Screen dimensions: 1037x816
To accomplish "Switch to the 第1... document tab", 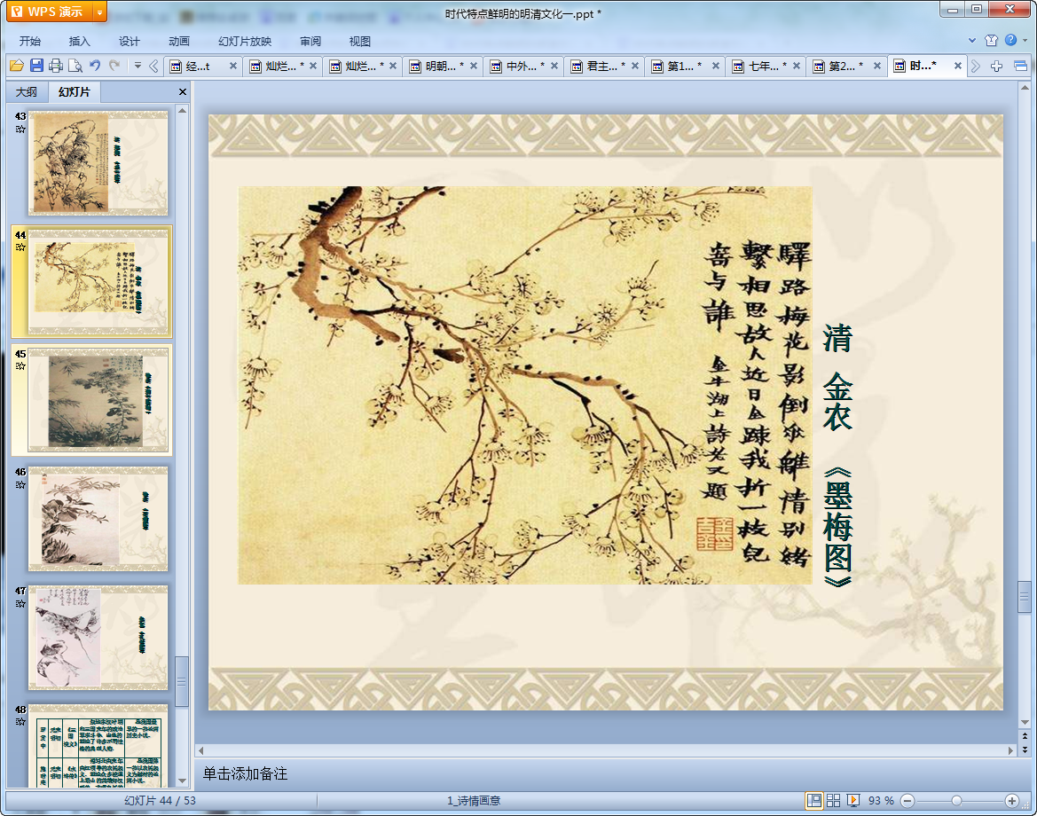I will 684,66.
